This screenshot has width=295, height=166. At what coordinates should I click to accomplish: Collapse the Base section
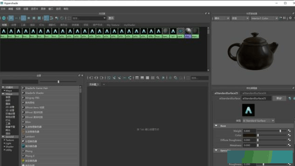pos(216,126)
